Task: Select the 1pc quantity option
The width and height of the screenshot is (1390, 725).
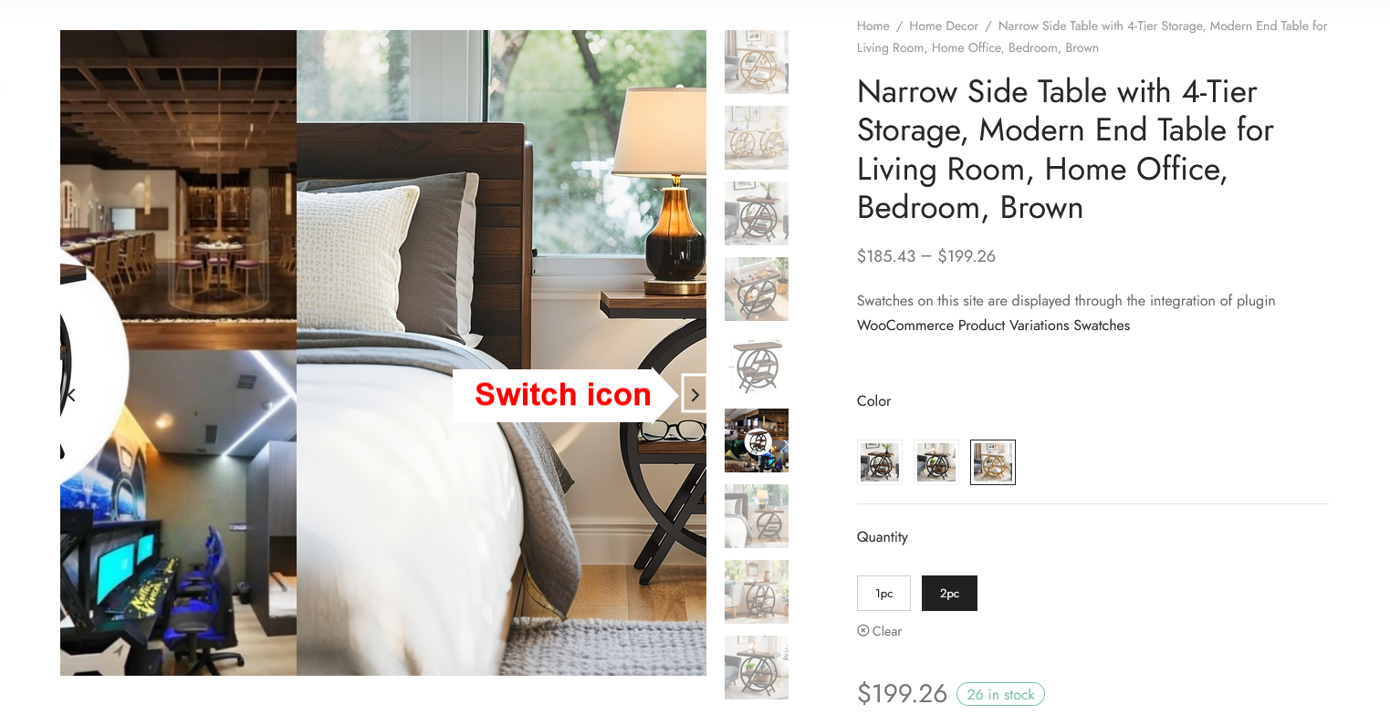Action: [883, 594]
